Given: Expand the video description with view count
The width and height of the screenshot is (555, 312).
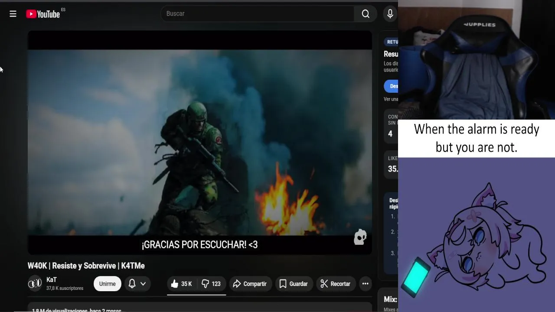Looking at the screenshot, I should [x=200, y=307].
